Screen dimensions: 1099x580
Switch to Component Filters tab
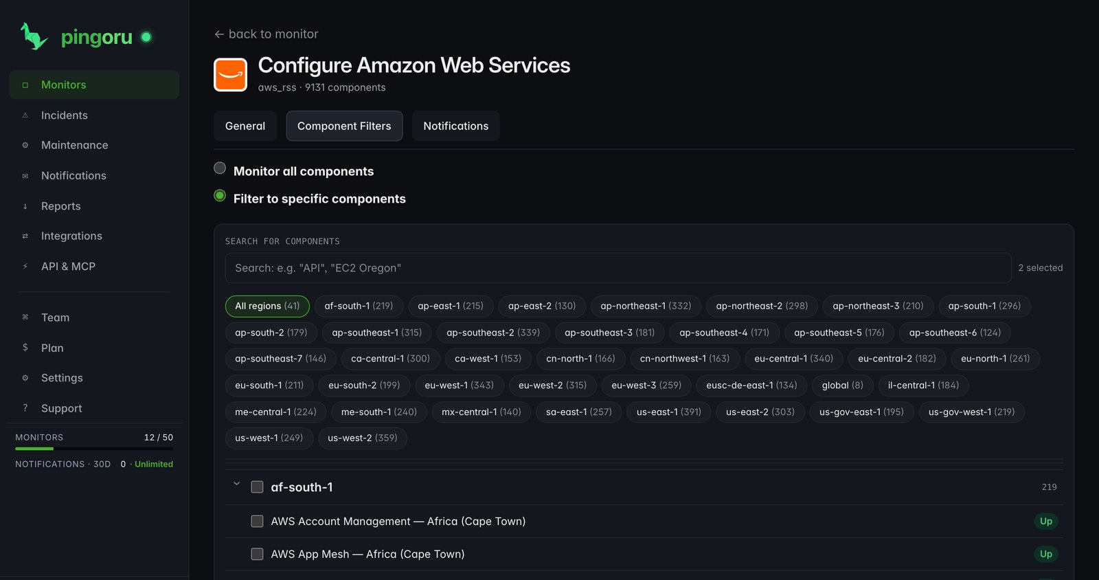(344, 126)
